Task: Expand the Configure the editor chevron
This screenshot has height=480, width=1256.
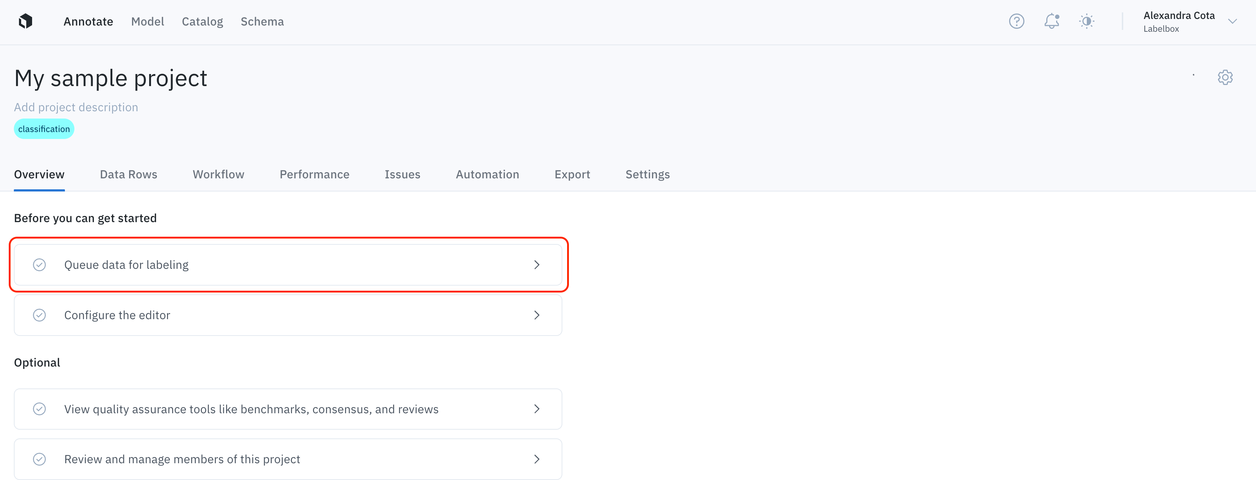Action: 536,315
